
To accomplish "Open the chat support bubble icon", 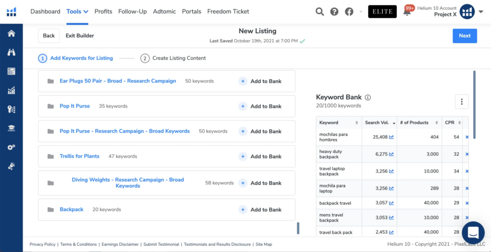I will pyautogui.click(x=473, y=233).
